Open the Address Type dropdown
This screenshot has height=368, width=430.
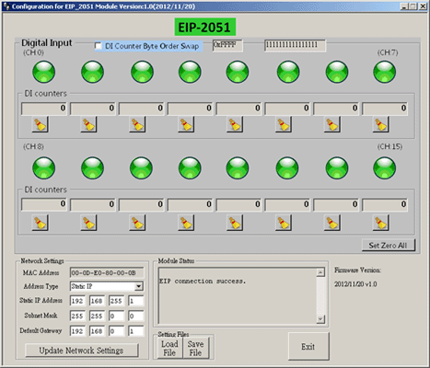pyautogui.click(x=139, y=286)
